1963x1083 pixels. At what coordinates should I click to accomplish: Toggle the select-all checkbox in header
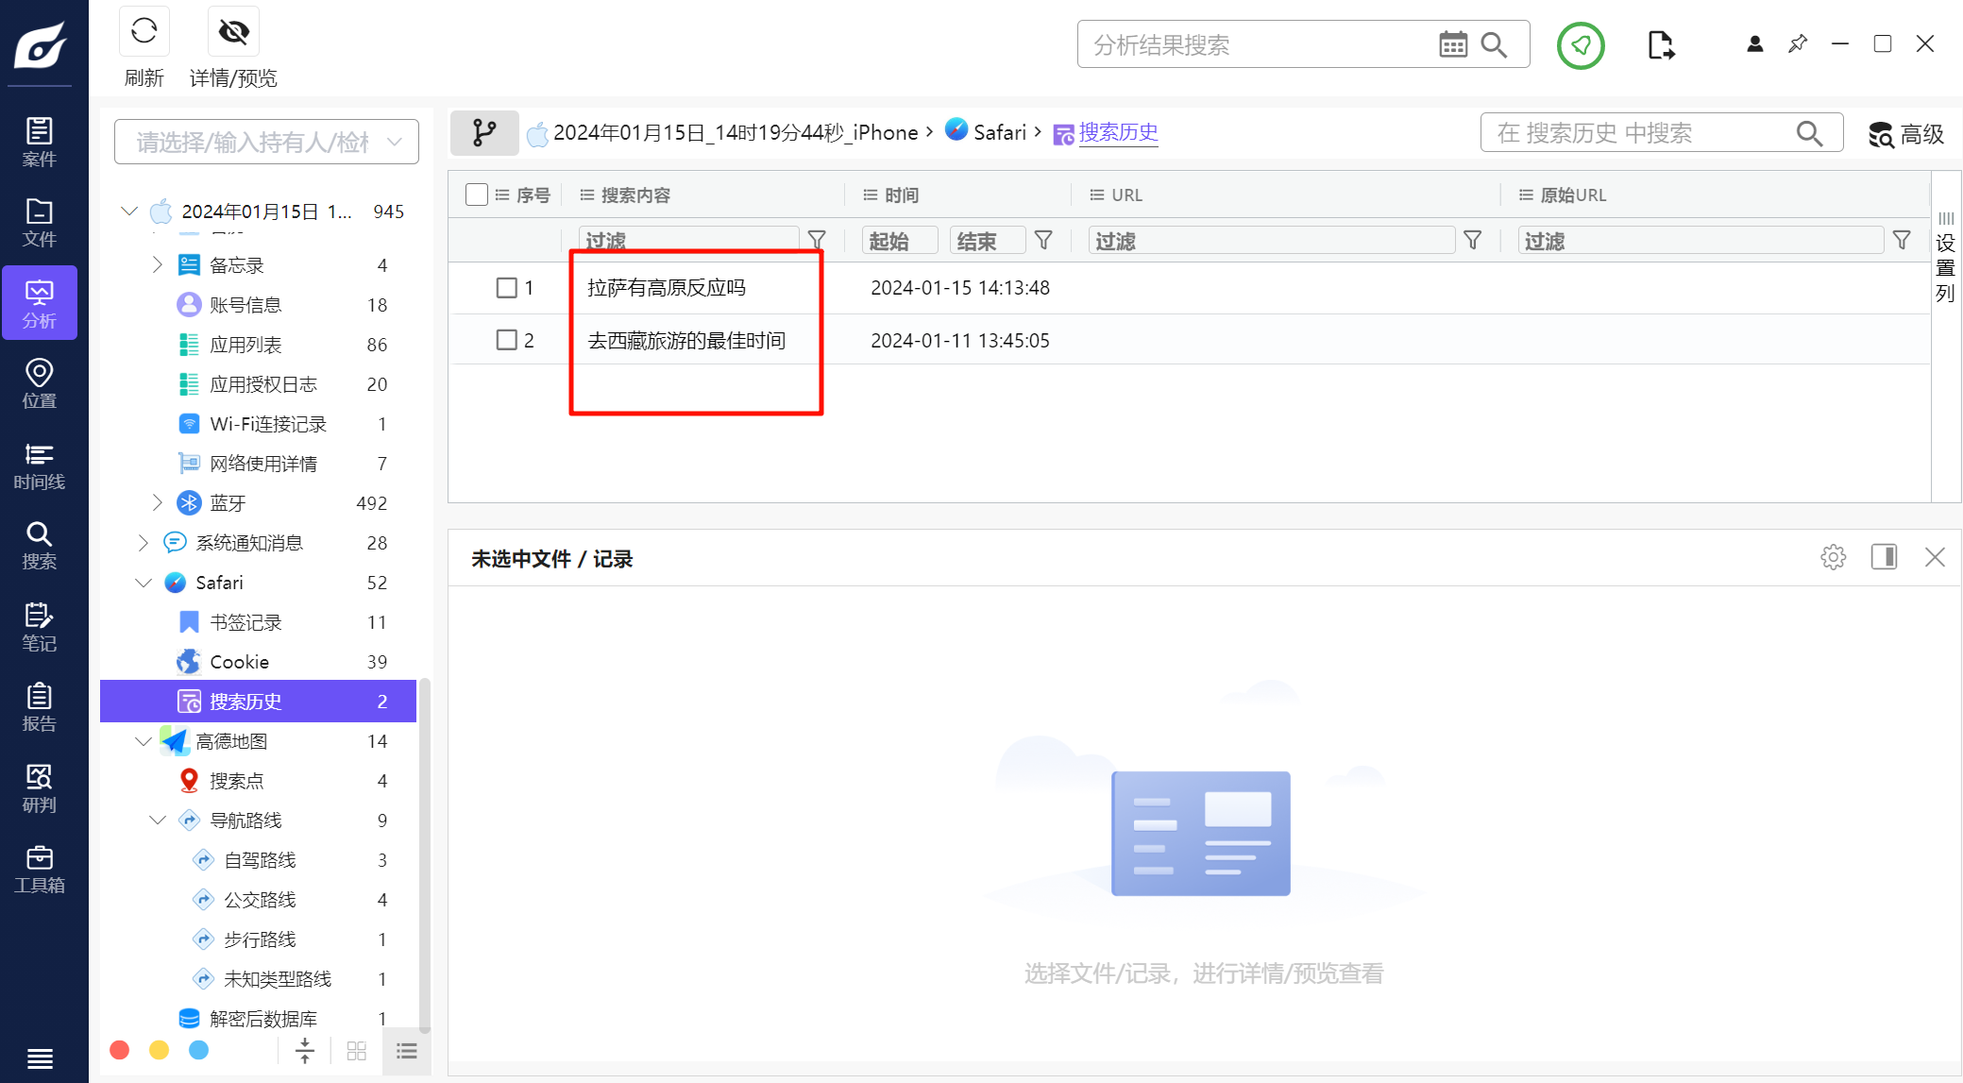pos(477,195)
